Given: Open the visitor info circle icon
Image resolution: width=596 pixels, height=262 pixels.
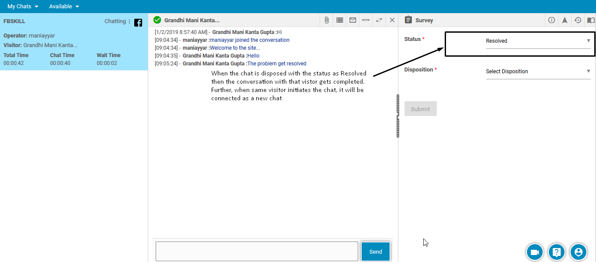Looking at the screenshot, I should [551, 20].
